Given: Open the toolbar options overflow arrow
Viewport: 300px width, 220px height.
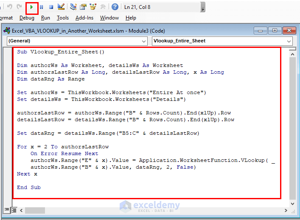Looking at the screenshot, I should [203, 8].
